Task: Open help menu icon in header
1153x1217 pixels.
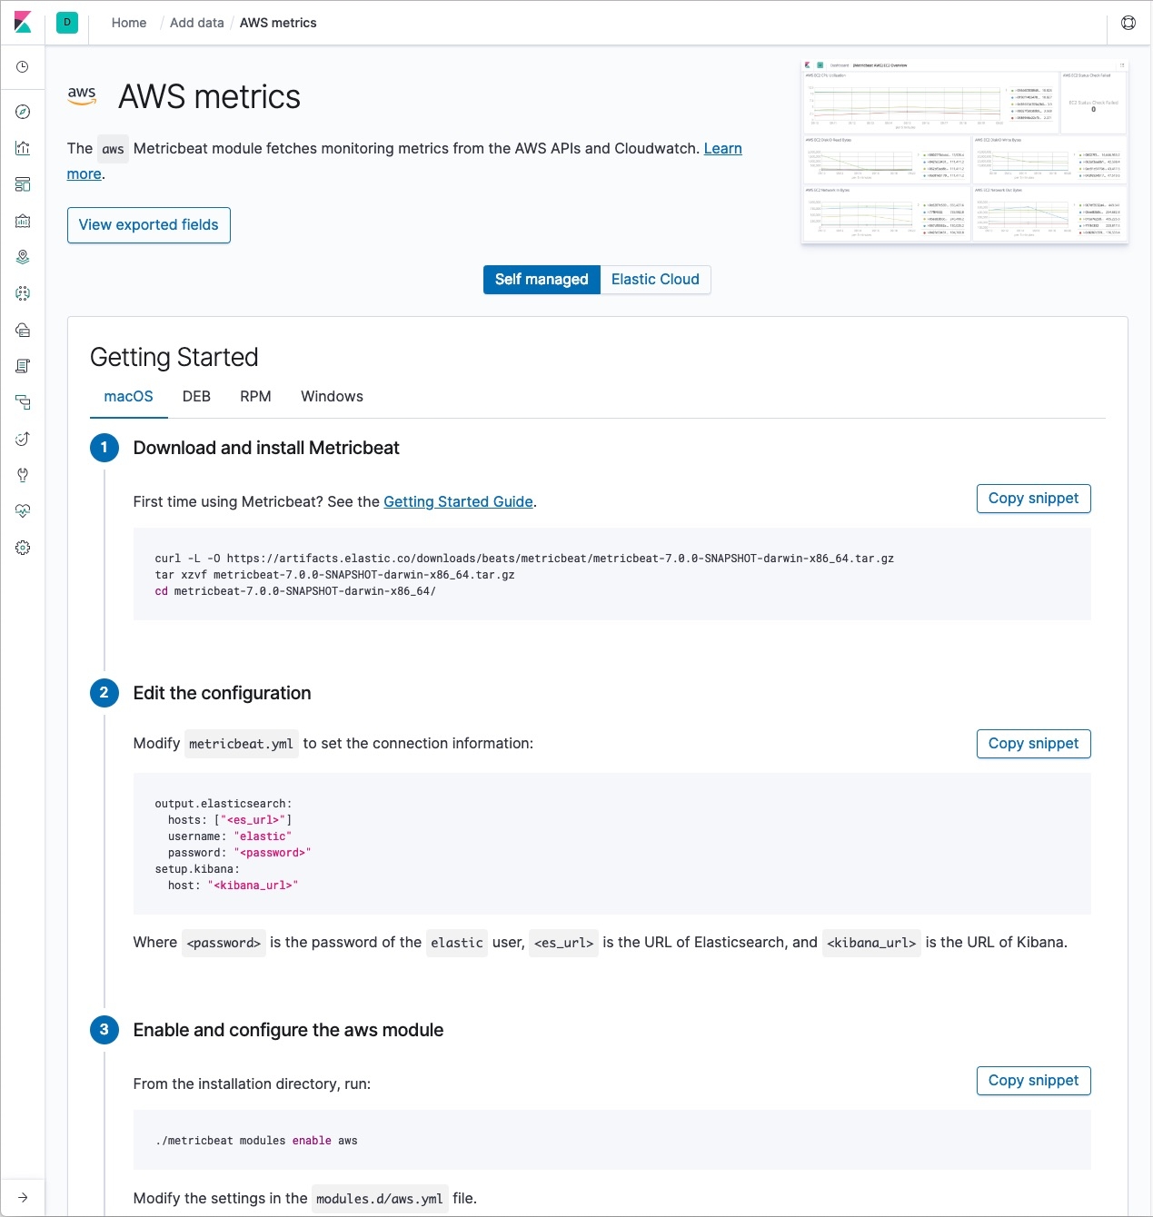Action: click(1128, 23)
